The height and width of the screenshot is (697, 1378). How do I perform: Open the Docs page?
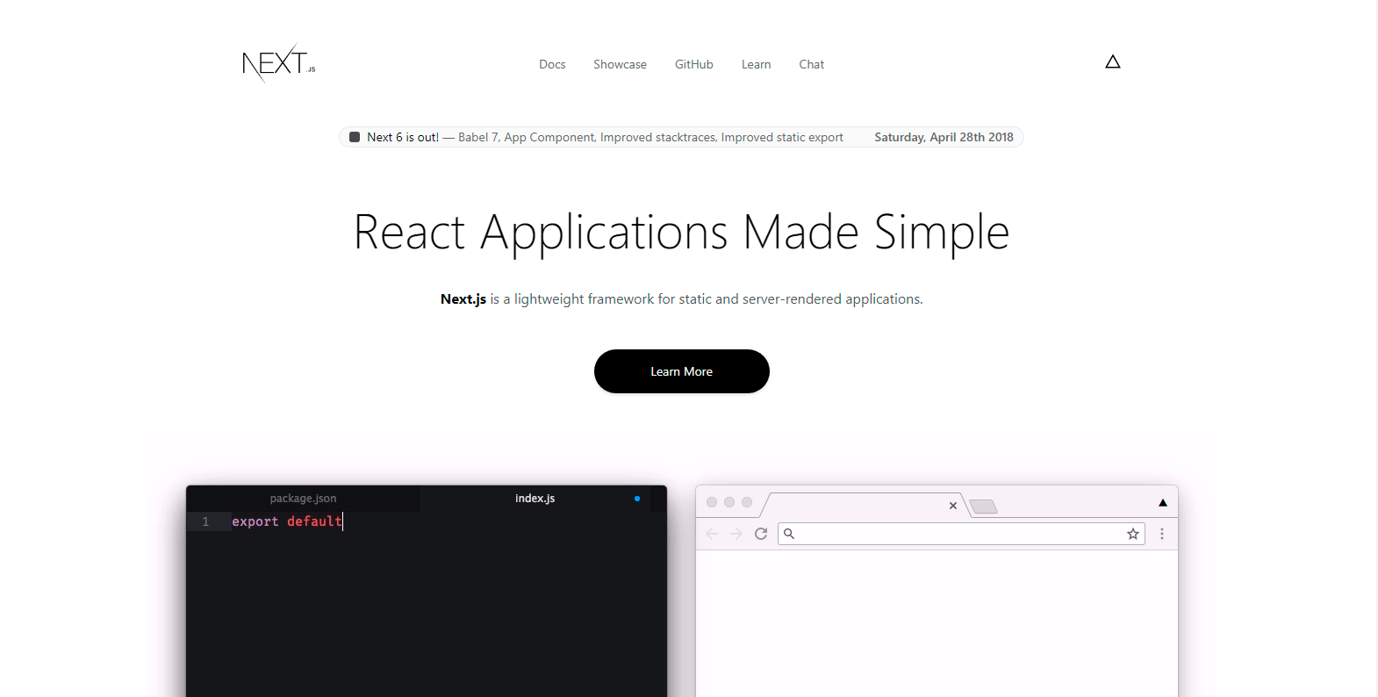click(552, 64)
